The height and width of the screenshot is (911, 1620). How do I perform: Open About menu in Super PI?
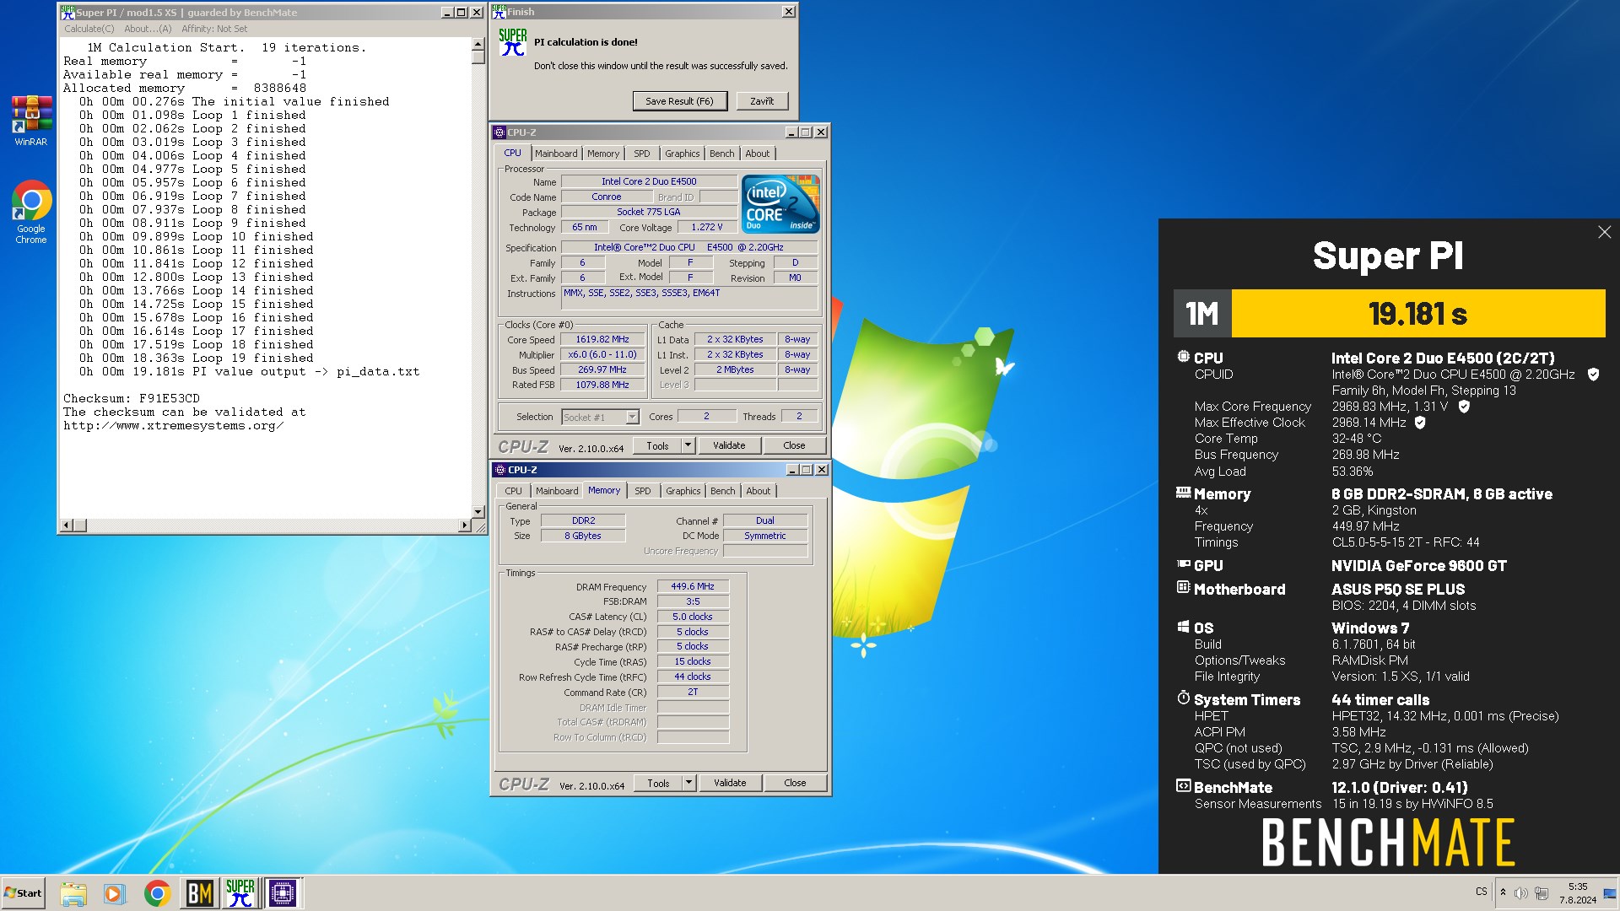coord(148,29)
